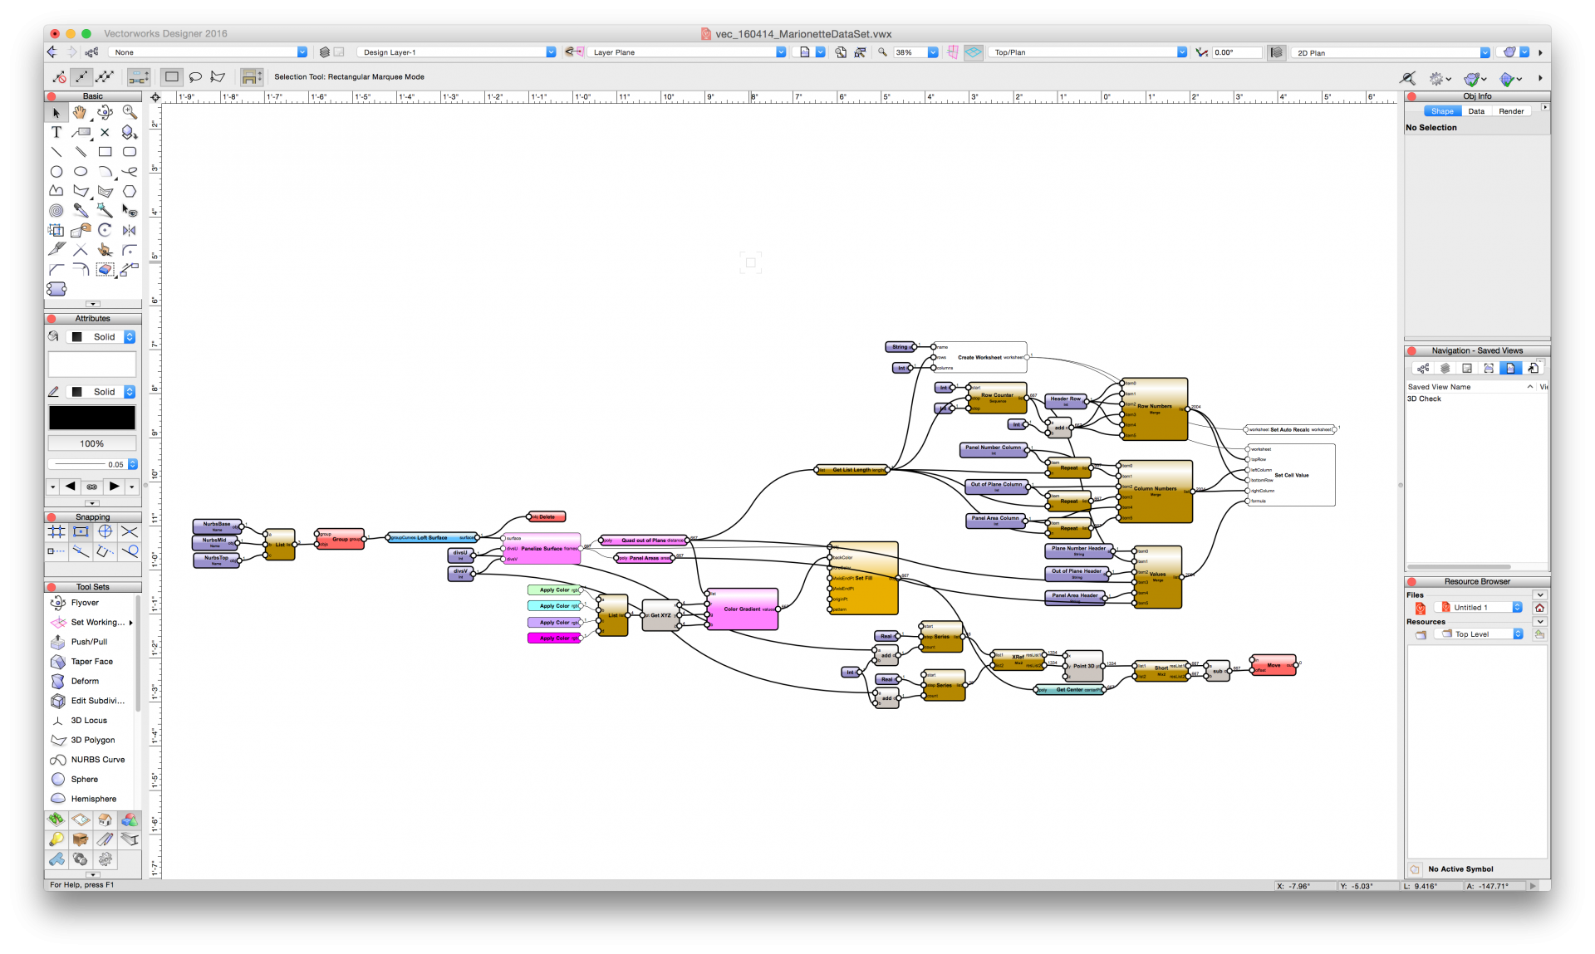
Task: Select the Pan hand tool
Action: click(80, 112)
